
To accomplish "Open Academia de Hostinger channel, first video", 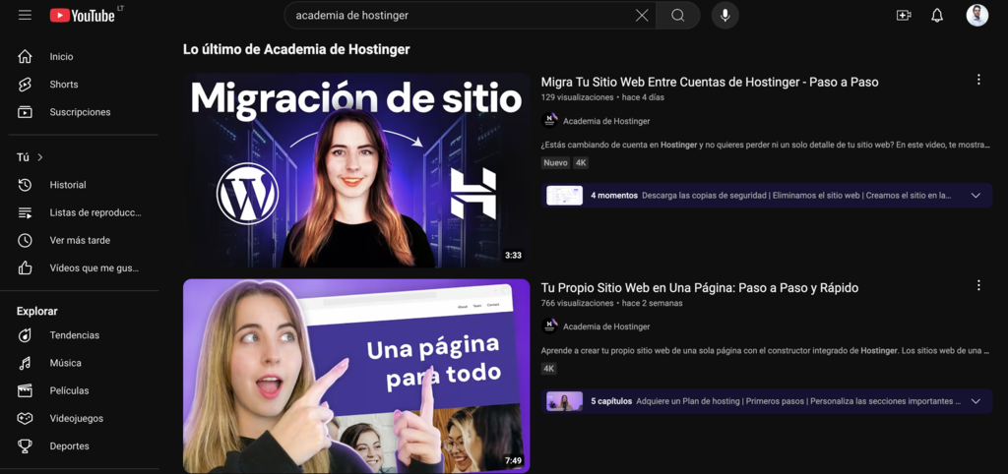I will click(606, 121).
